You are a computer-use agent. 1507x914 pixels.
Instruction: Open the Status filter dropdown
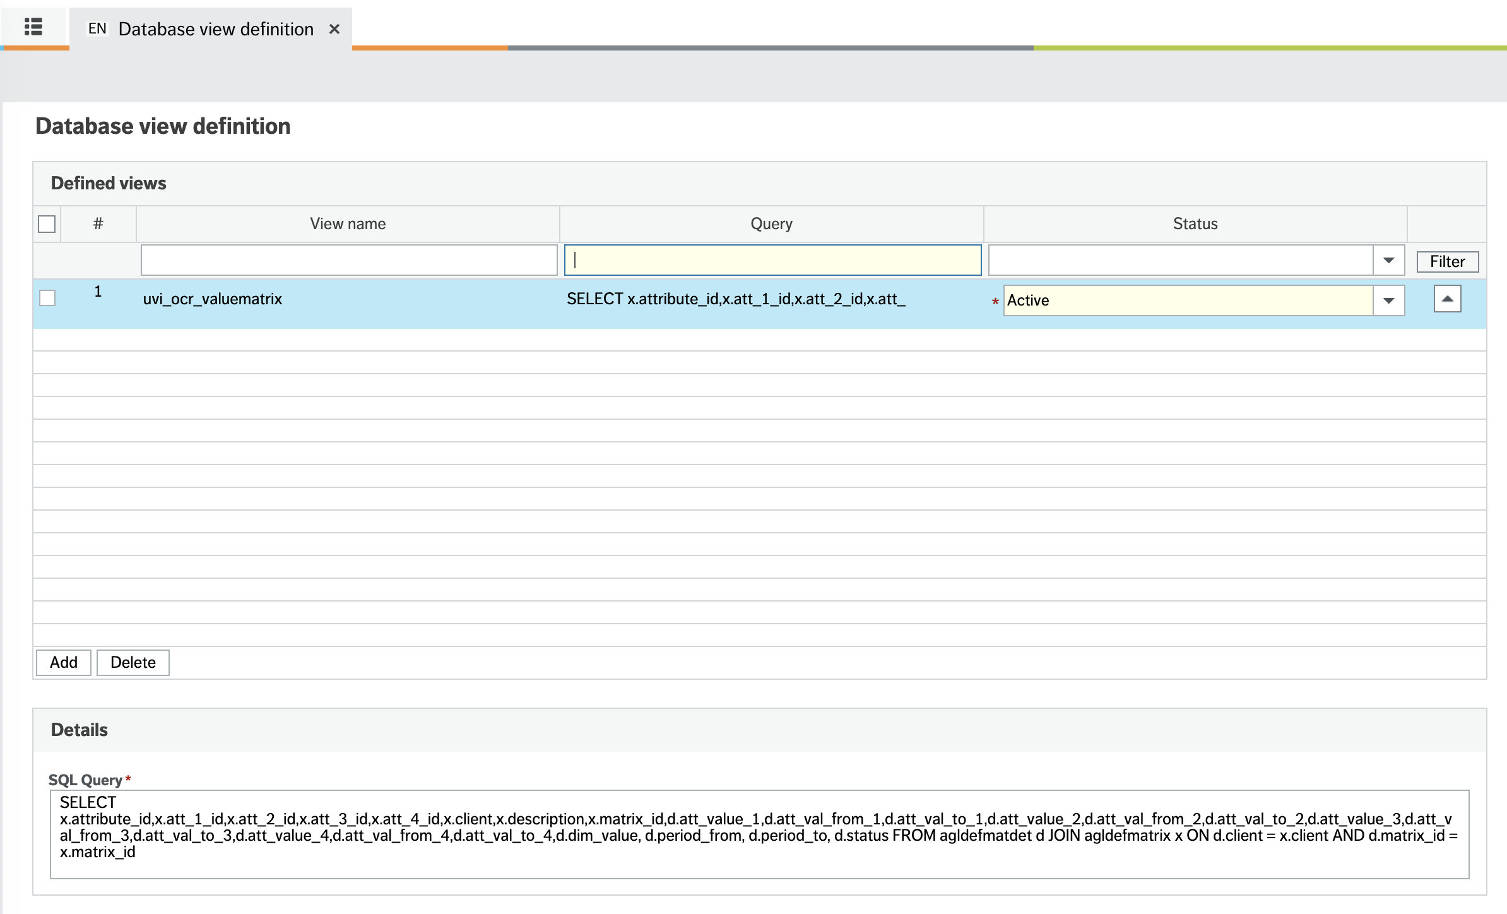(x=1386, y=260)
